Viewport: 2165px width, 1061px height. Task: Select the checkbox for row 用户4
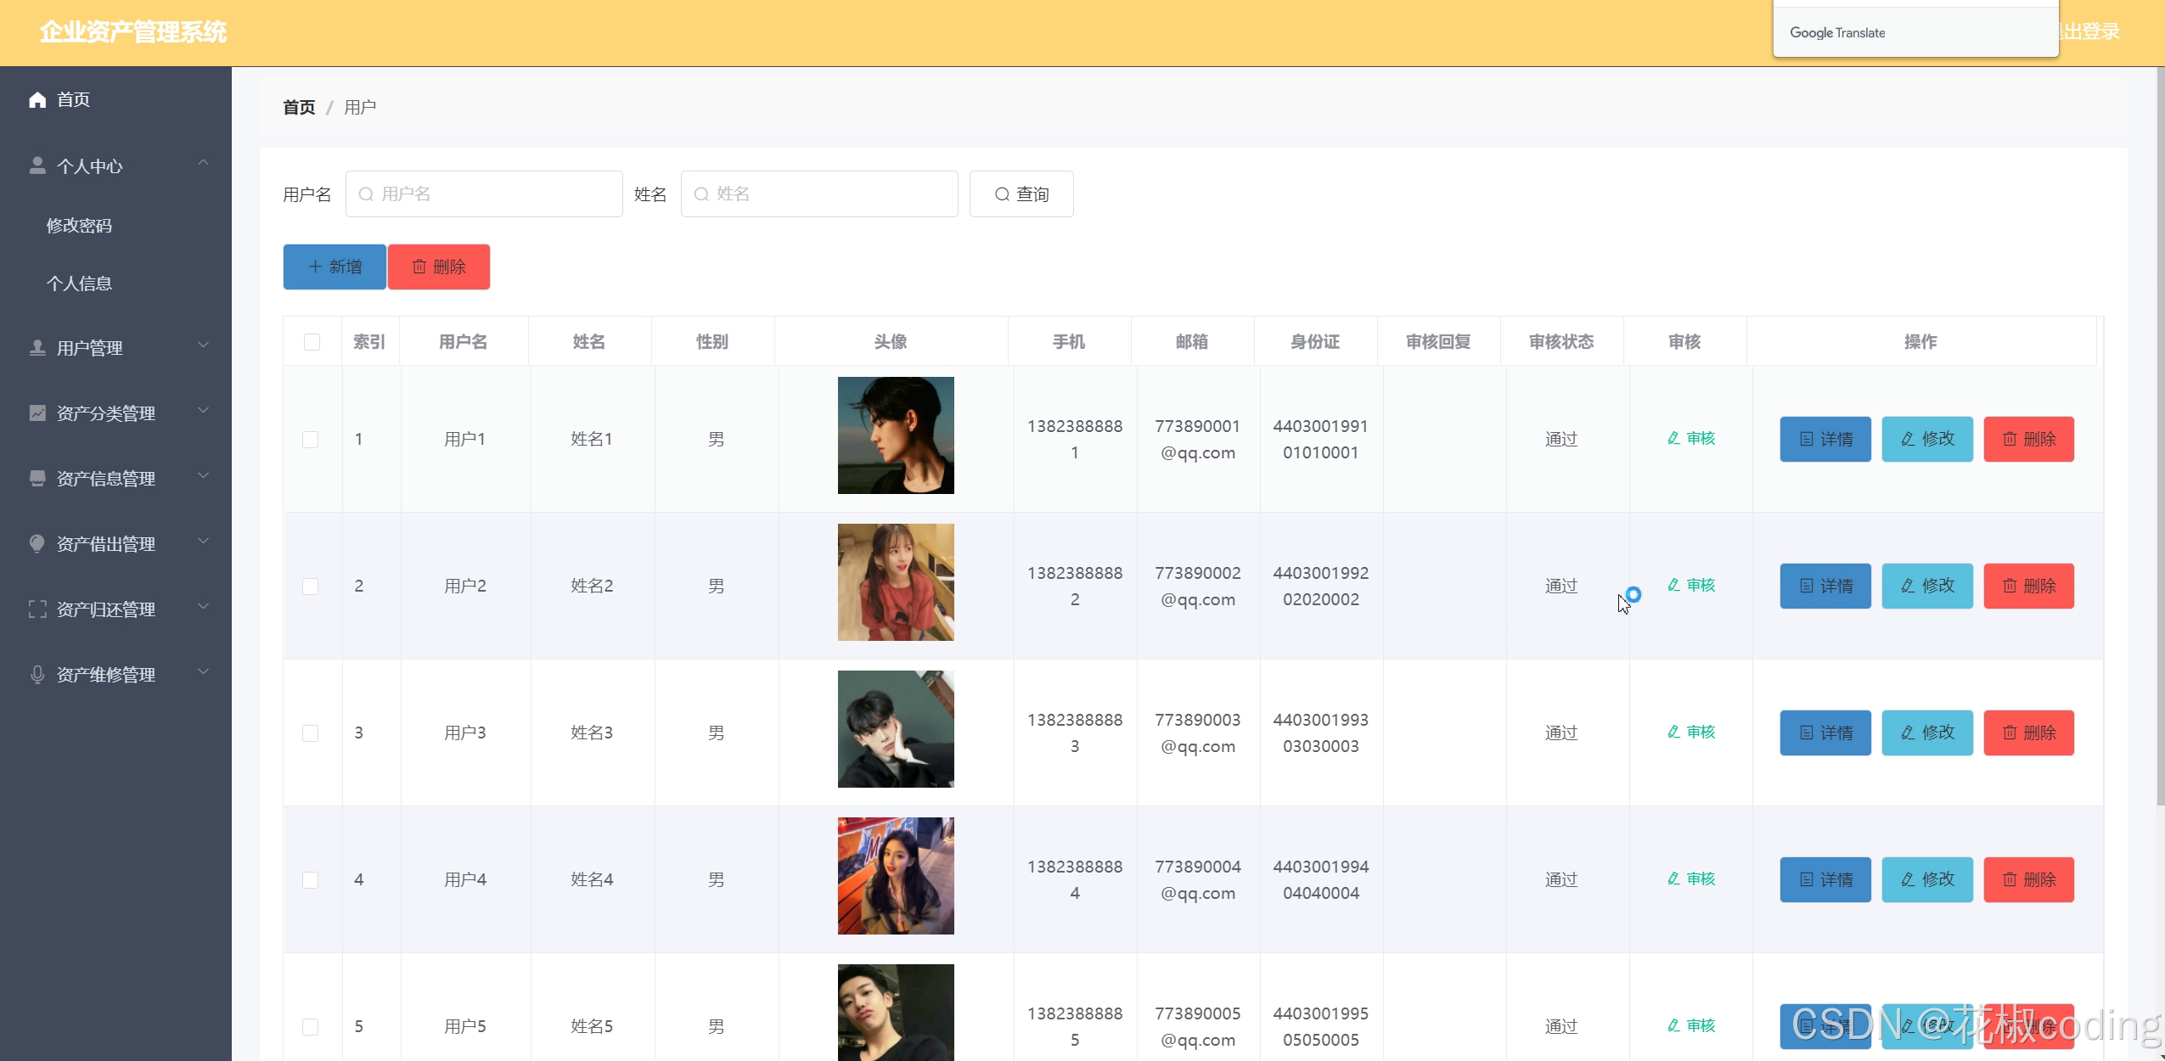(311, 880)
